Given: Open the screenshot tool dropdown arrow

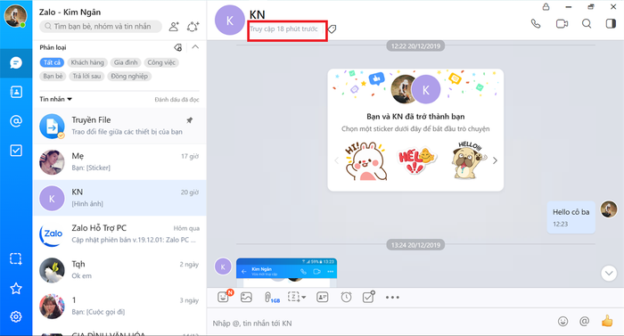Looking at the screenshot, I should 304,298.
